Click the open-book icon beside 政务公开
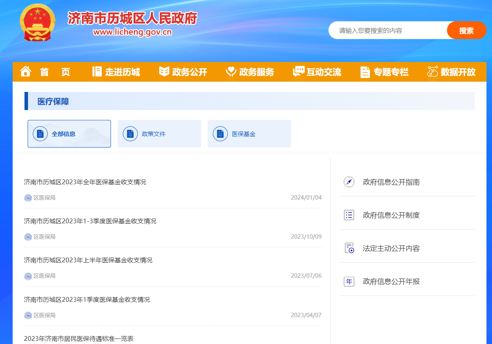This screenshot has height=344, width=492. (x=164, y=71)
